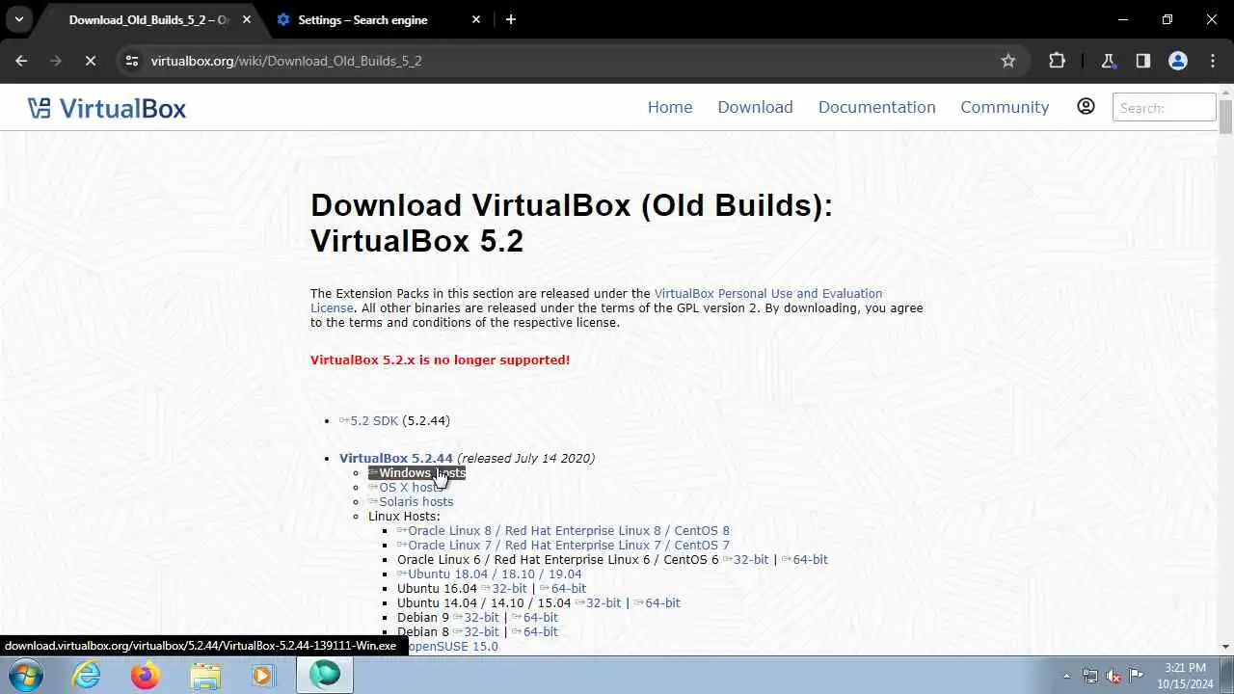The image size is (1234, 694).
Task: Download Ubuntu 14.04 32-bit build
Action: click(x=598, y=602)
